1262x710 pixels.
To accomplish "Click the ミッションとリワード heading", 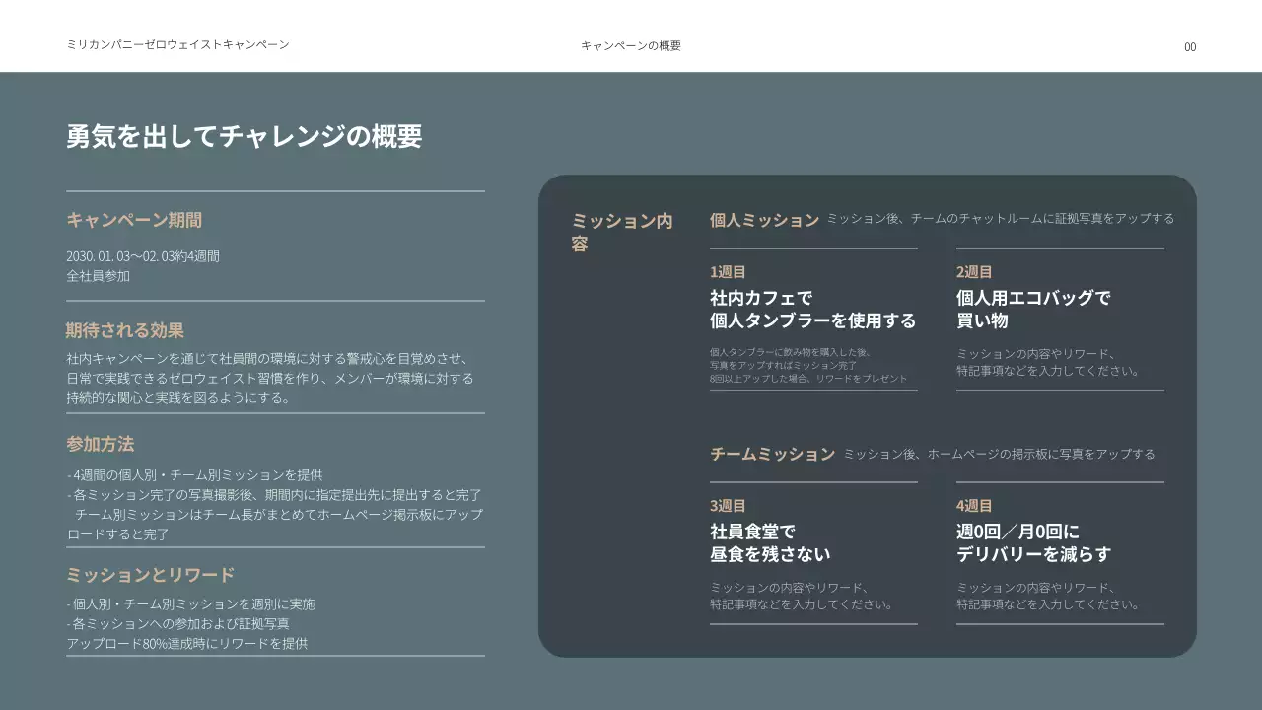I will tap(151, 574).
